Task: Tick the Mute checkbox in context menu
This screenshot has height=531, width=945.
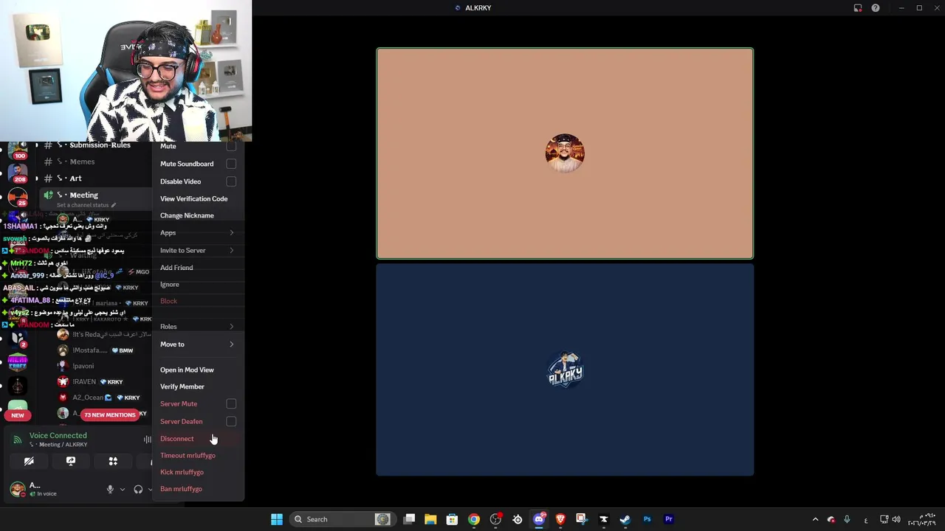Action: point(231,146)
